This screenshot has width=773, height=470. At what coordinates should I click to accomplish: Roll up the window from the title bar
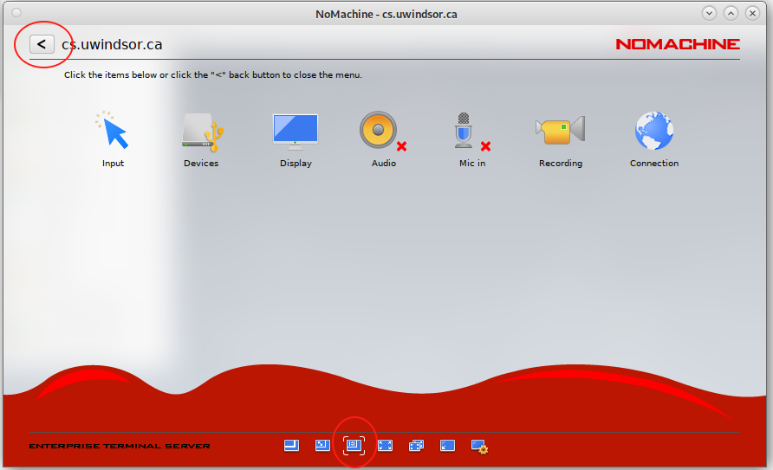709,13
